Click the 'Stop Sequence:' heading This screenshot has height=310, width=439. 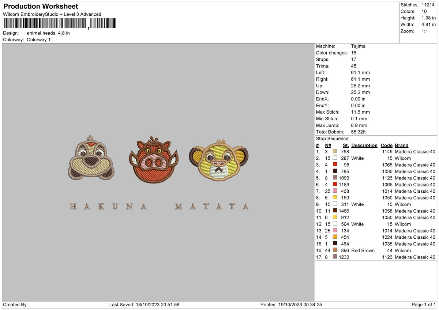tap(333, 139)
